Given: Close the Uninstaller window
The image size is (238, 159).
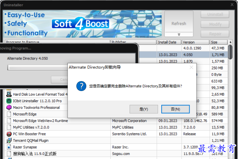Looking at the screenshot, I should tap(232, 5).
